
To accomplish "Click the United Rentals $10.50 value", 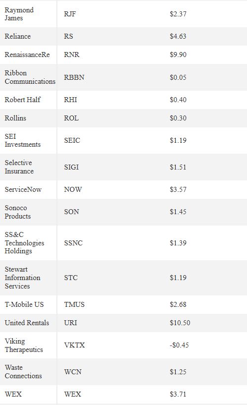I will coord(180,323).
